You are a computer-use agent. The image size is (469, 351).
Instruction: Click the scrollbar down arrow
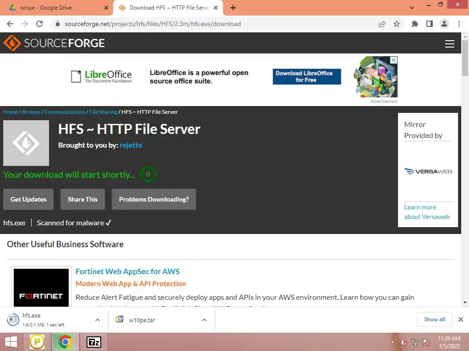(x=465, y=303)
